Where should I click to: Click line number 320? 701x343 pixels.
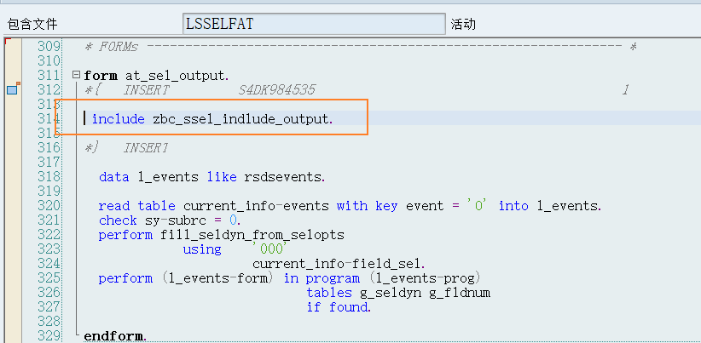coord(49,206)
